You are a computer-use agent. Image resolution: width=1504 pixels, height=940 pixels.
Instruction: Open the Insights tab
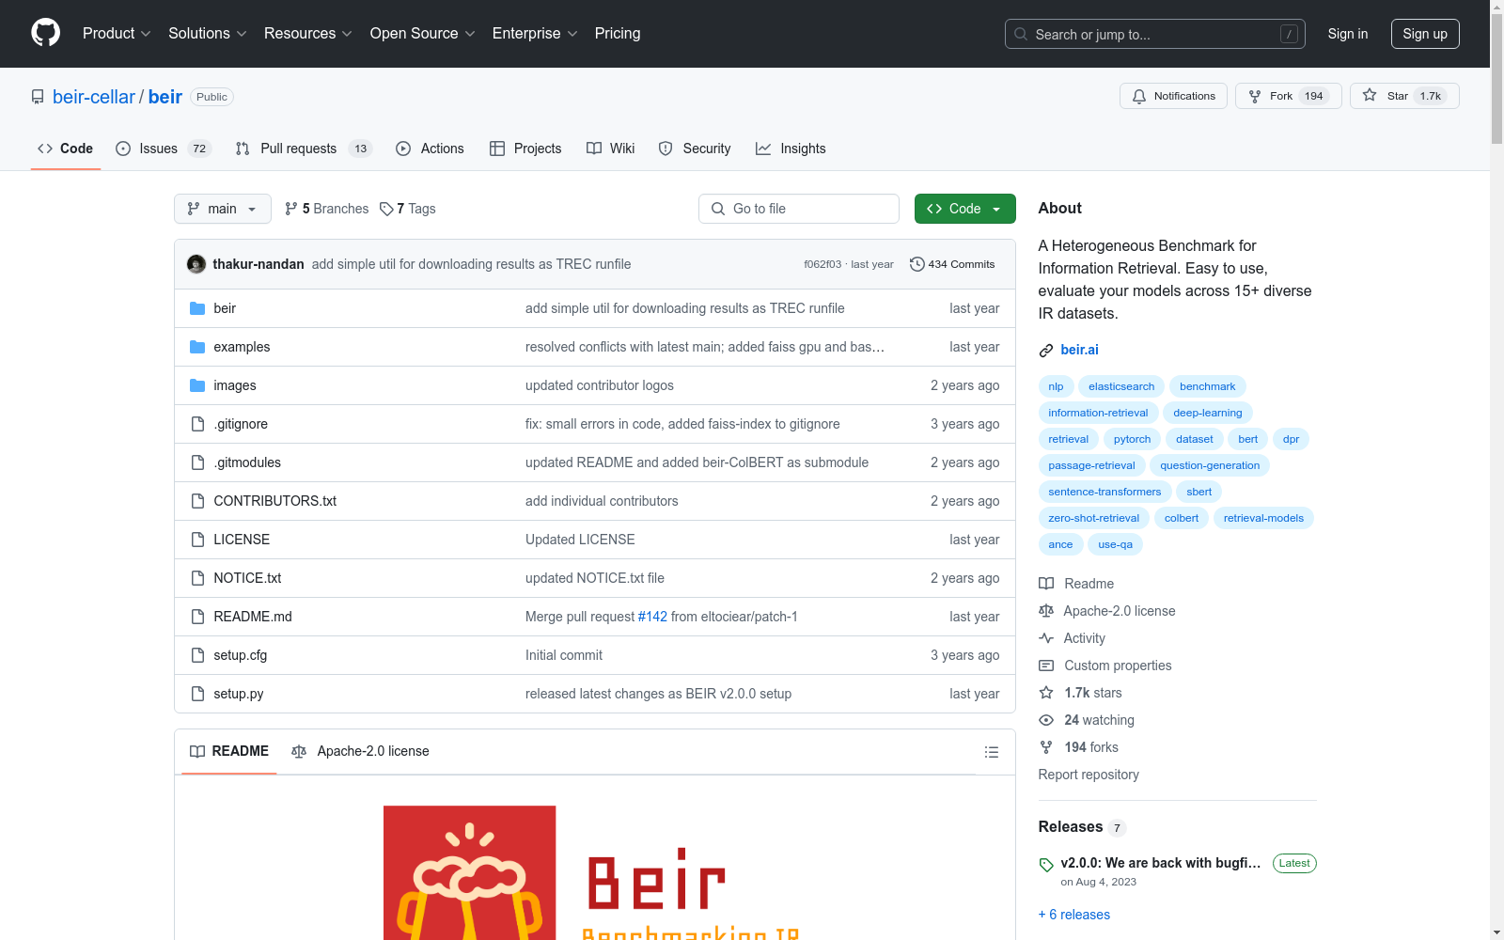click(x=791, y=149)
